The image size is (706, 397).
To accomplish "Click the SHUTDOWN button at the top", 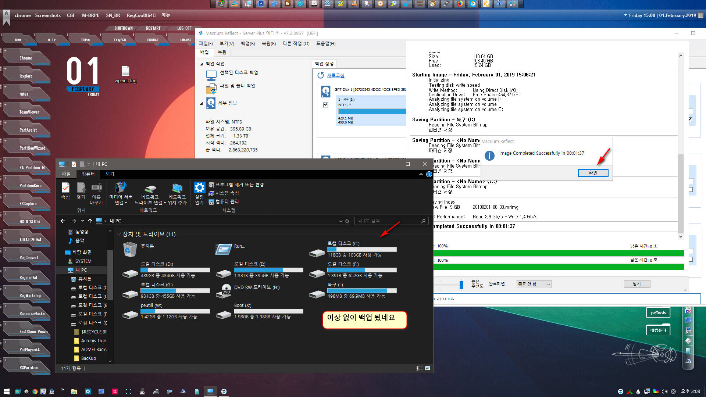I will tap(123, 28).
